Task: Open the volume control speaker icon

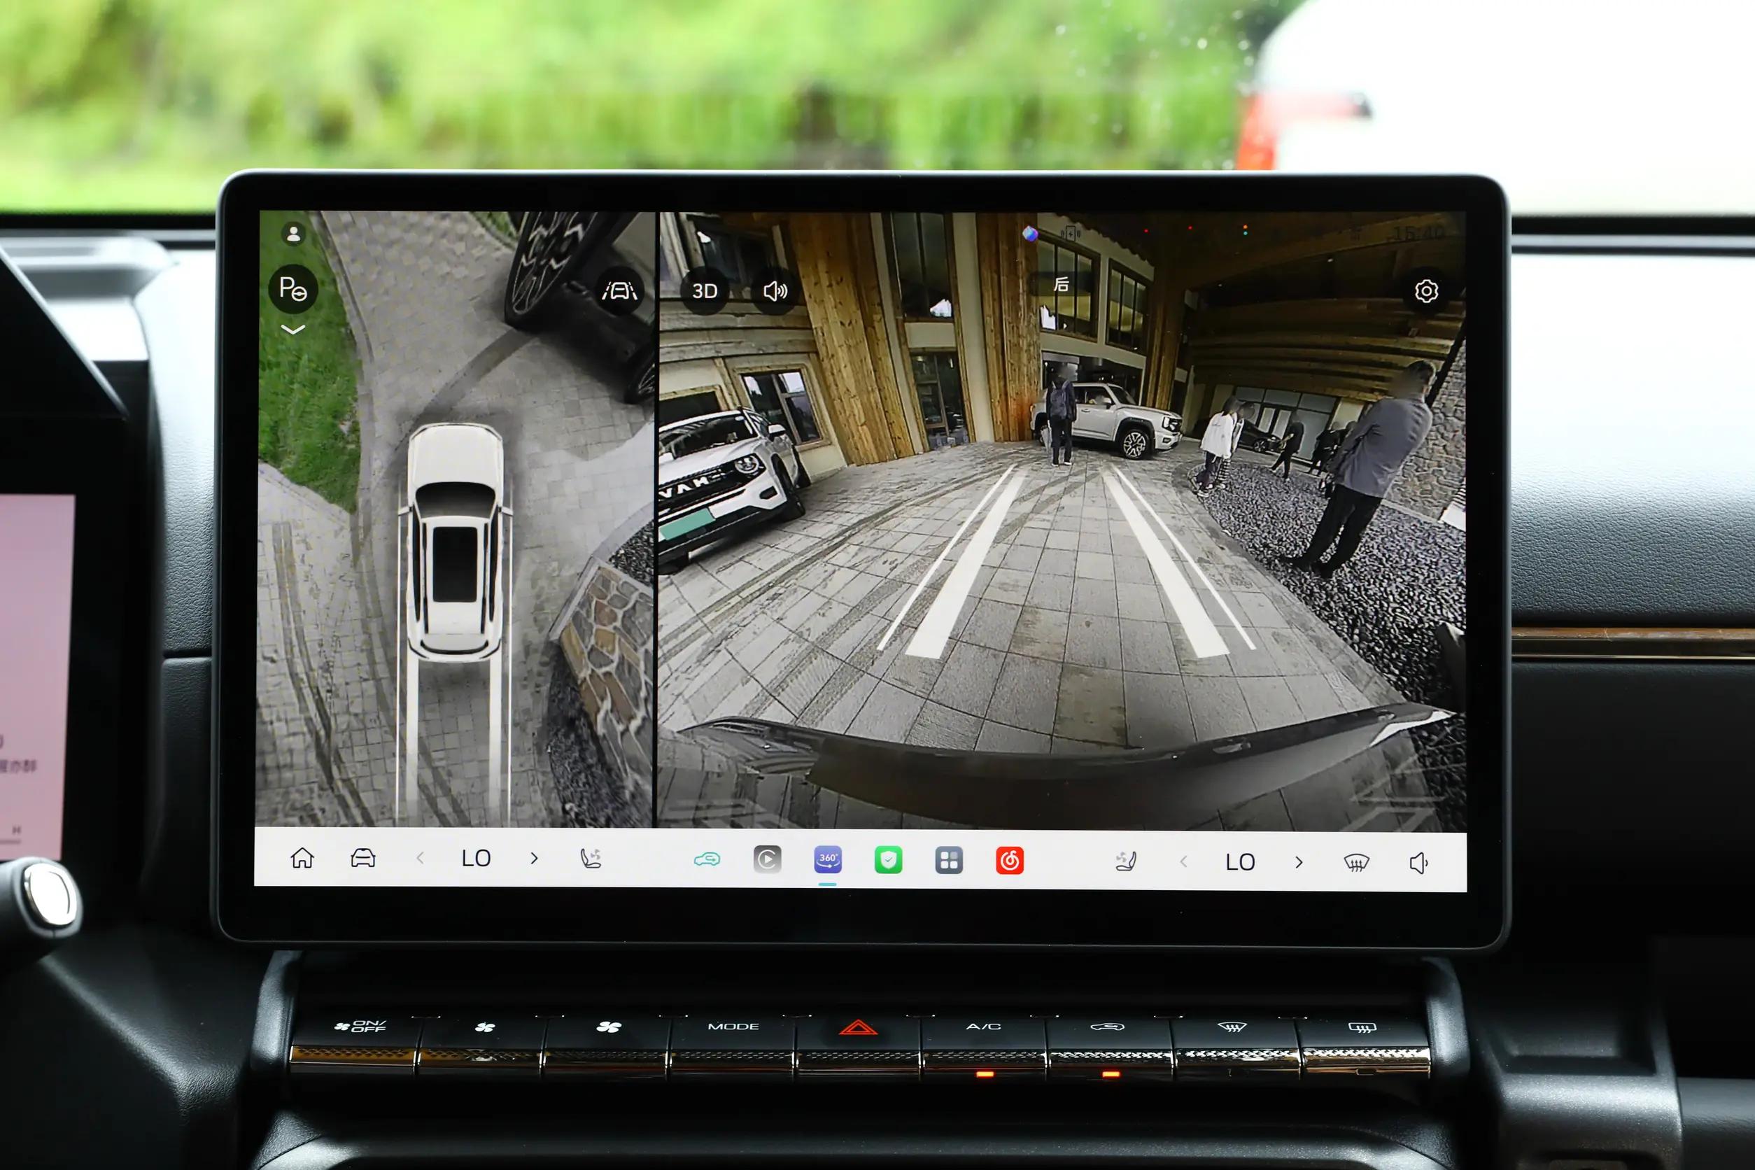Action: pyautogui.click(x=1418, y=864)
